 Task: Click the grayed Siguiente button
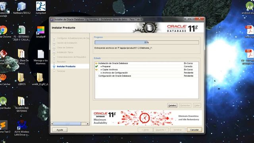pyautogui.click(x=161, y=130)
